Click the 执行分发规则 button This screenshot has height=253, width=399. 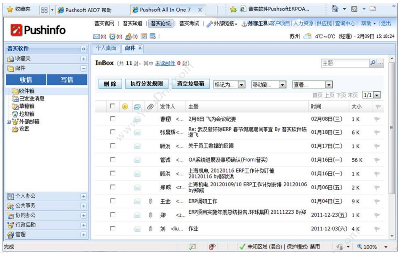(146, 84)
